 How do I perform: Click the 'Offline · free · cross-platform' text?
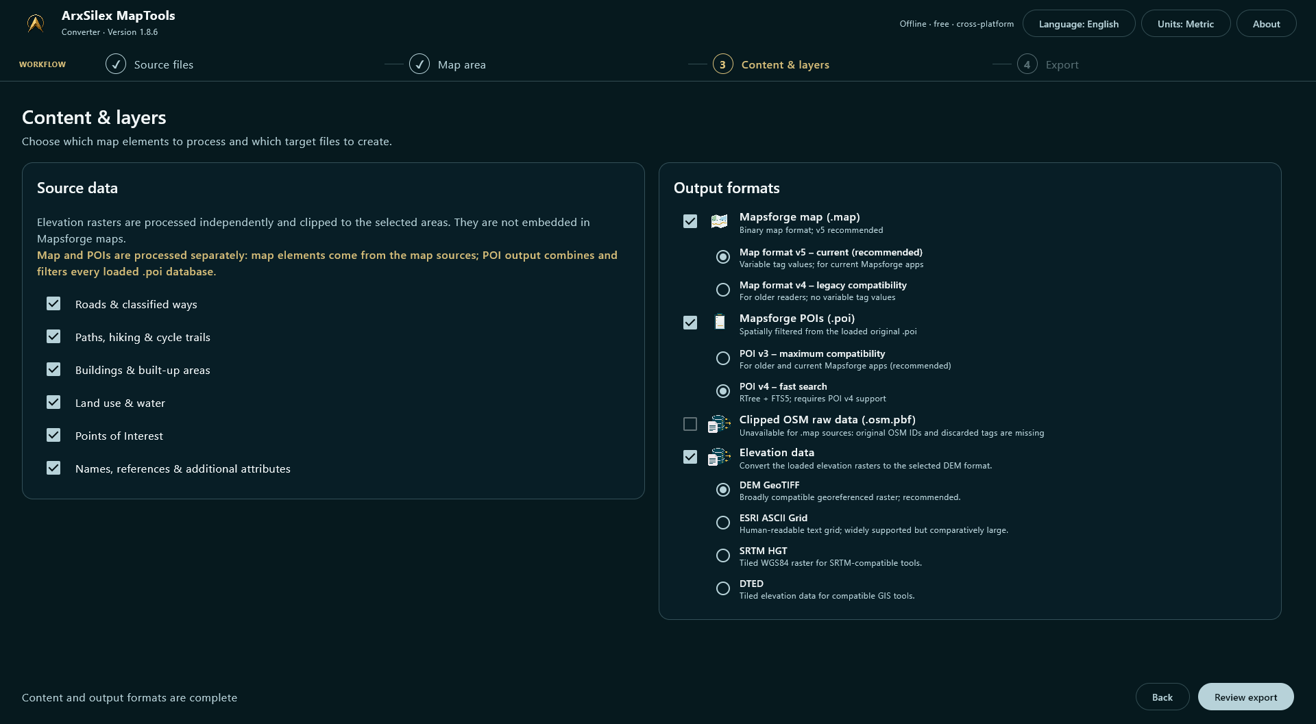click(x=957, y=24)
